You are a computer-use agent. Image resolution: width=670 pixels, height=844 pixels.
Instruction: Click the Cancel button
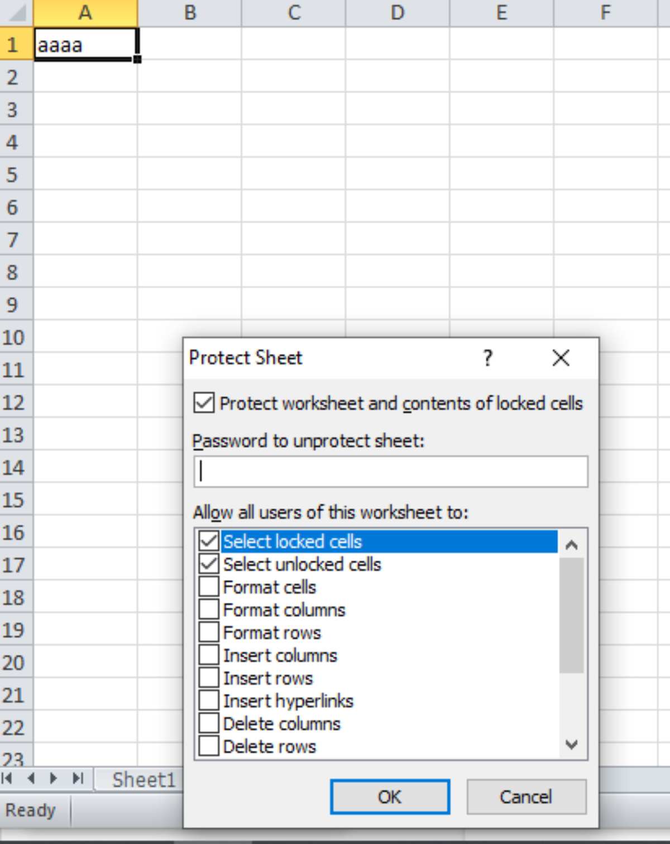coord(526,797)
